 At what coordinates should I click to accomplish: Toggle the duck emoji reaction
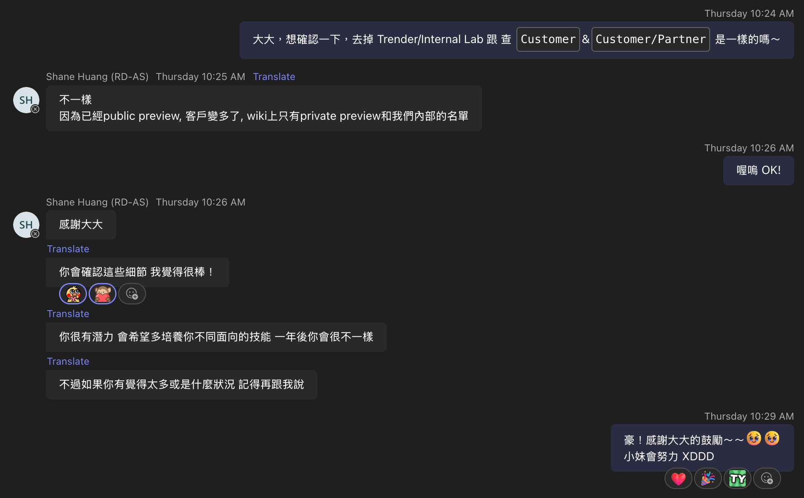pos(73,294)
